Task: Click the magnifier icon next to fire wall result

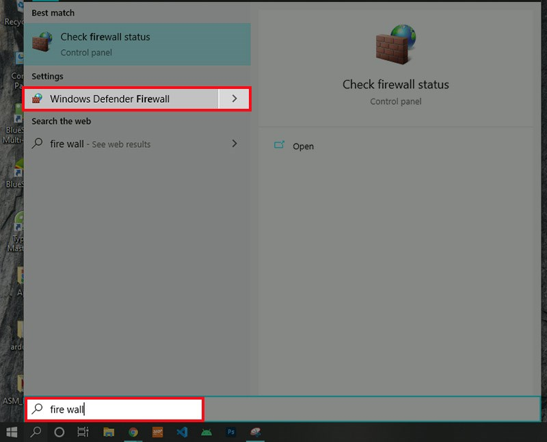Action: pos(37,144)
